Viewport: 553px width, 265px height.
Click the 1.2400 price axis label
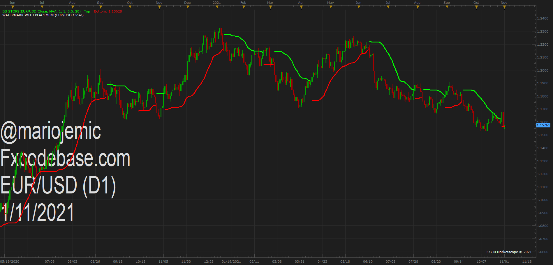tap(543, 18)
